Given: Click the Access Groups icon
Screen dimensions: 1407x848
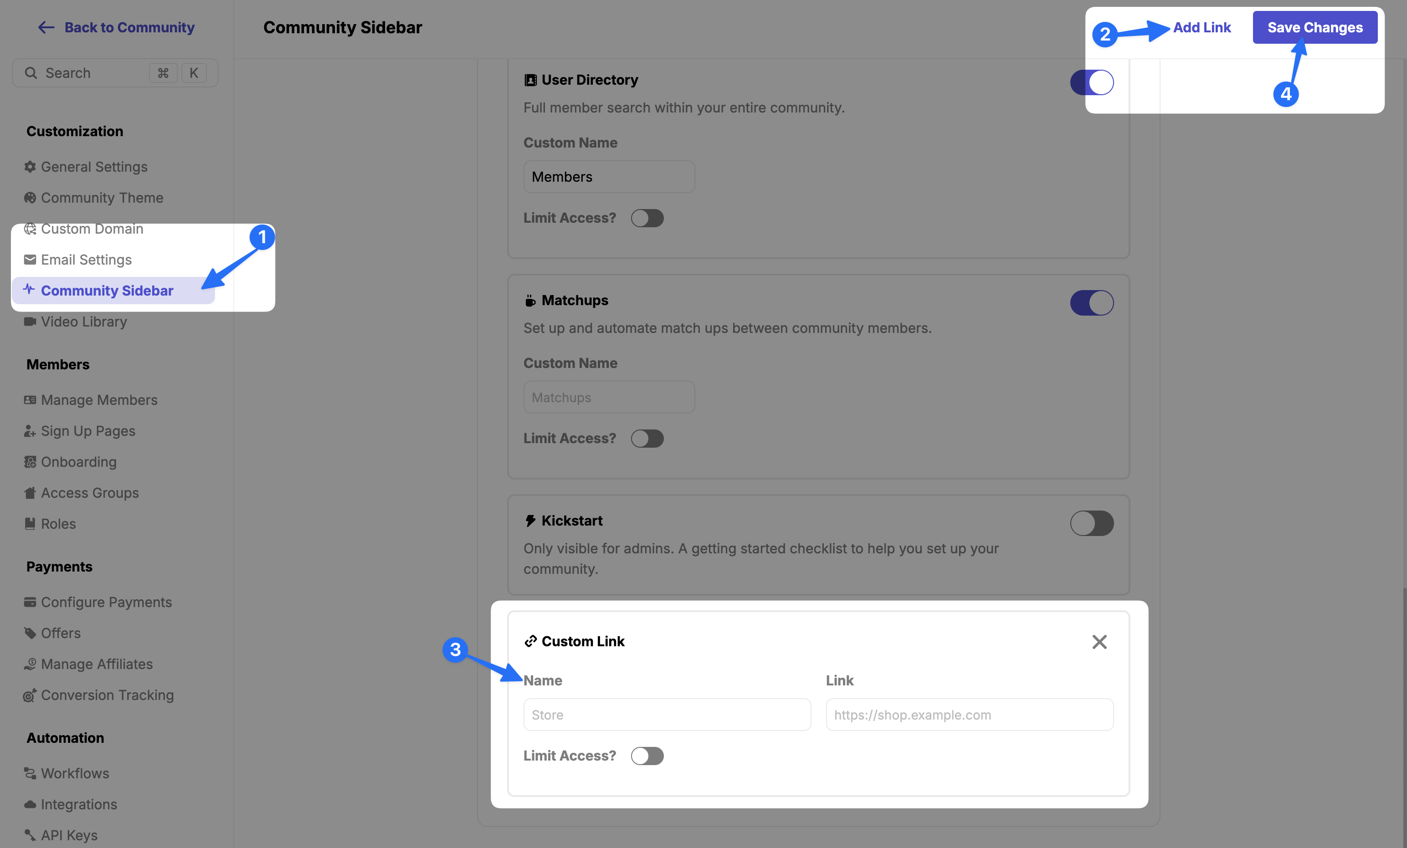Looking at the screenshot, I should pyautogui.click(x=30, y=492).
